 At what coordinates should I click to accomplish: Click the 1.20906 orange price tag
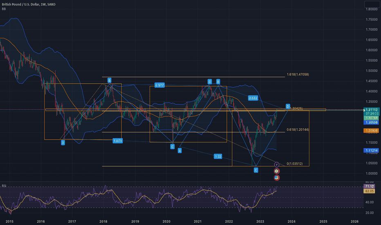[x=371, y=130]
